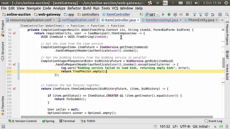Click ItemController class breadcrumb
This screenshot has height=129, width=230.
(x=116, y=14)
